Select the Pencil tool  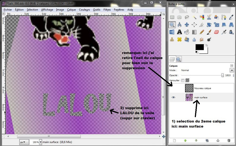(202, 32)
